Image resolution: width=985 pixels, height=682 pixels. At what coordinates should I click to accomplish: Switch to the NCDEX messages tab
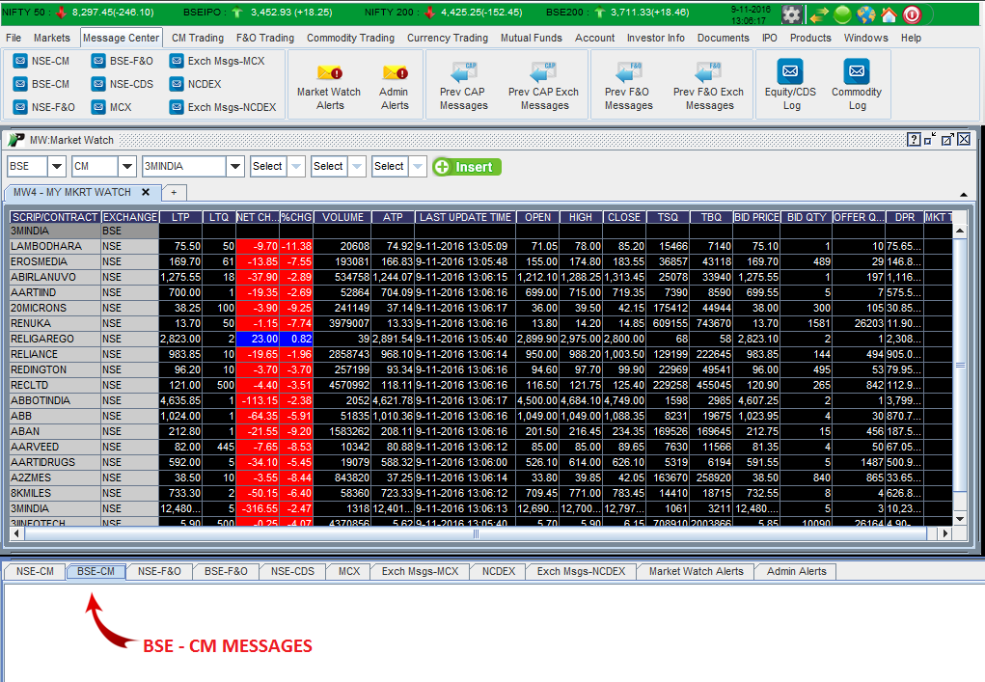497,571
